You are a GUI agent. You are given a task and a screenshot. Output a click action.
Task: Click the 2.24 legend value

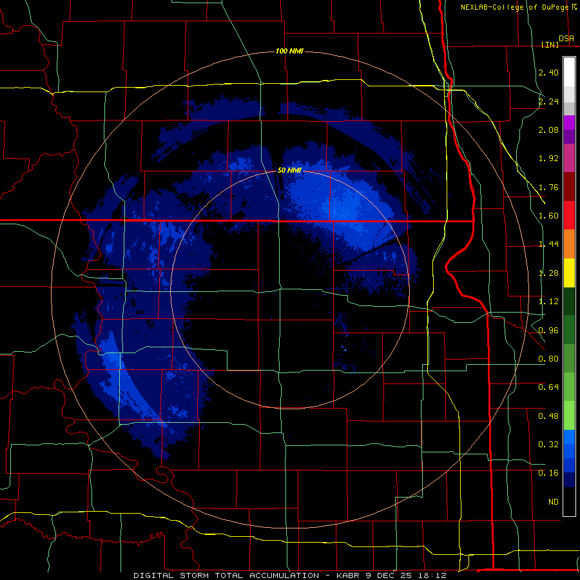click(548, 101)
